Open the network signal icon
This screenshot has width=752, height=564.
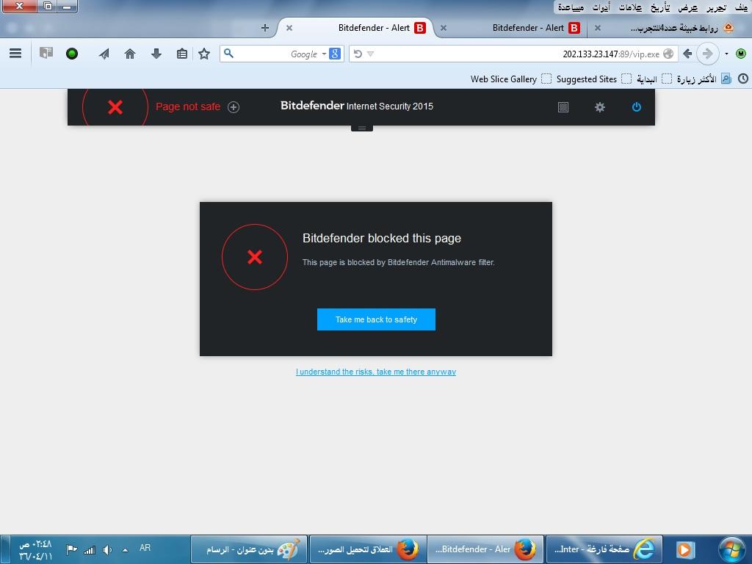(x=89, y=549)
